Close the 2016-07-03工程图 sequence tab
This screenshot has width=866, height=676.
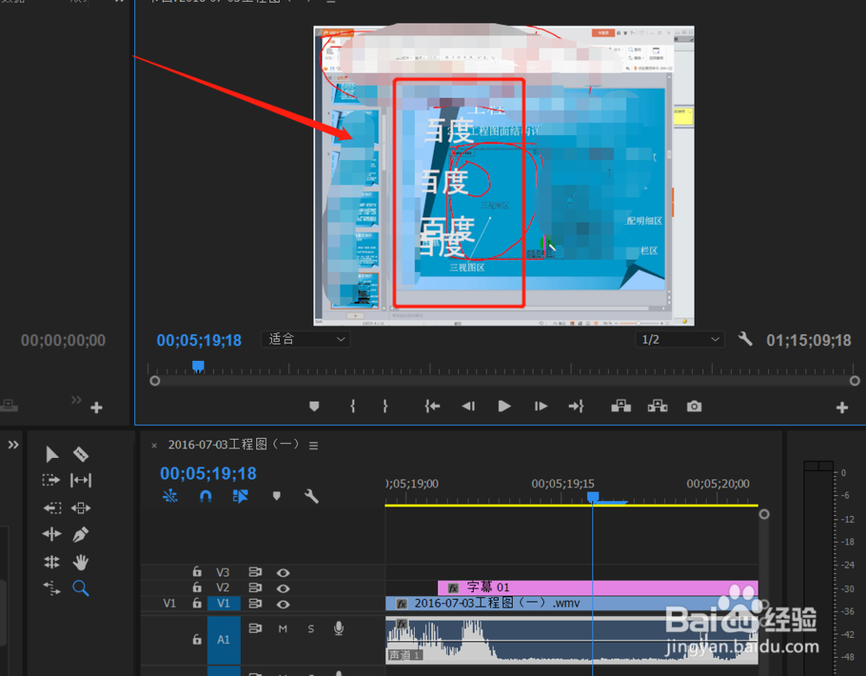pyautogui.click(x=154, y=446)
